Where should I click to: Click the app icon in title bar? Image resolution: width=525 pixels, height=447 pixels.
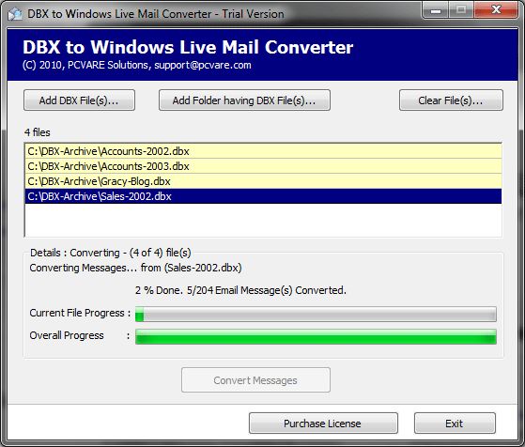click(15, 14)
